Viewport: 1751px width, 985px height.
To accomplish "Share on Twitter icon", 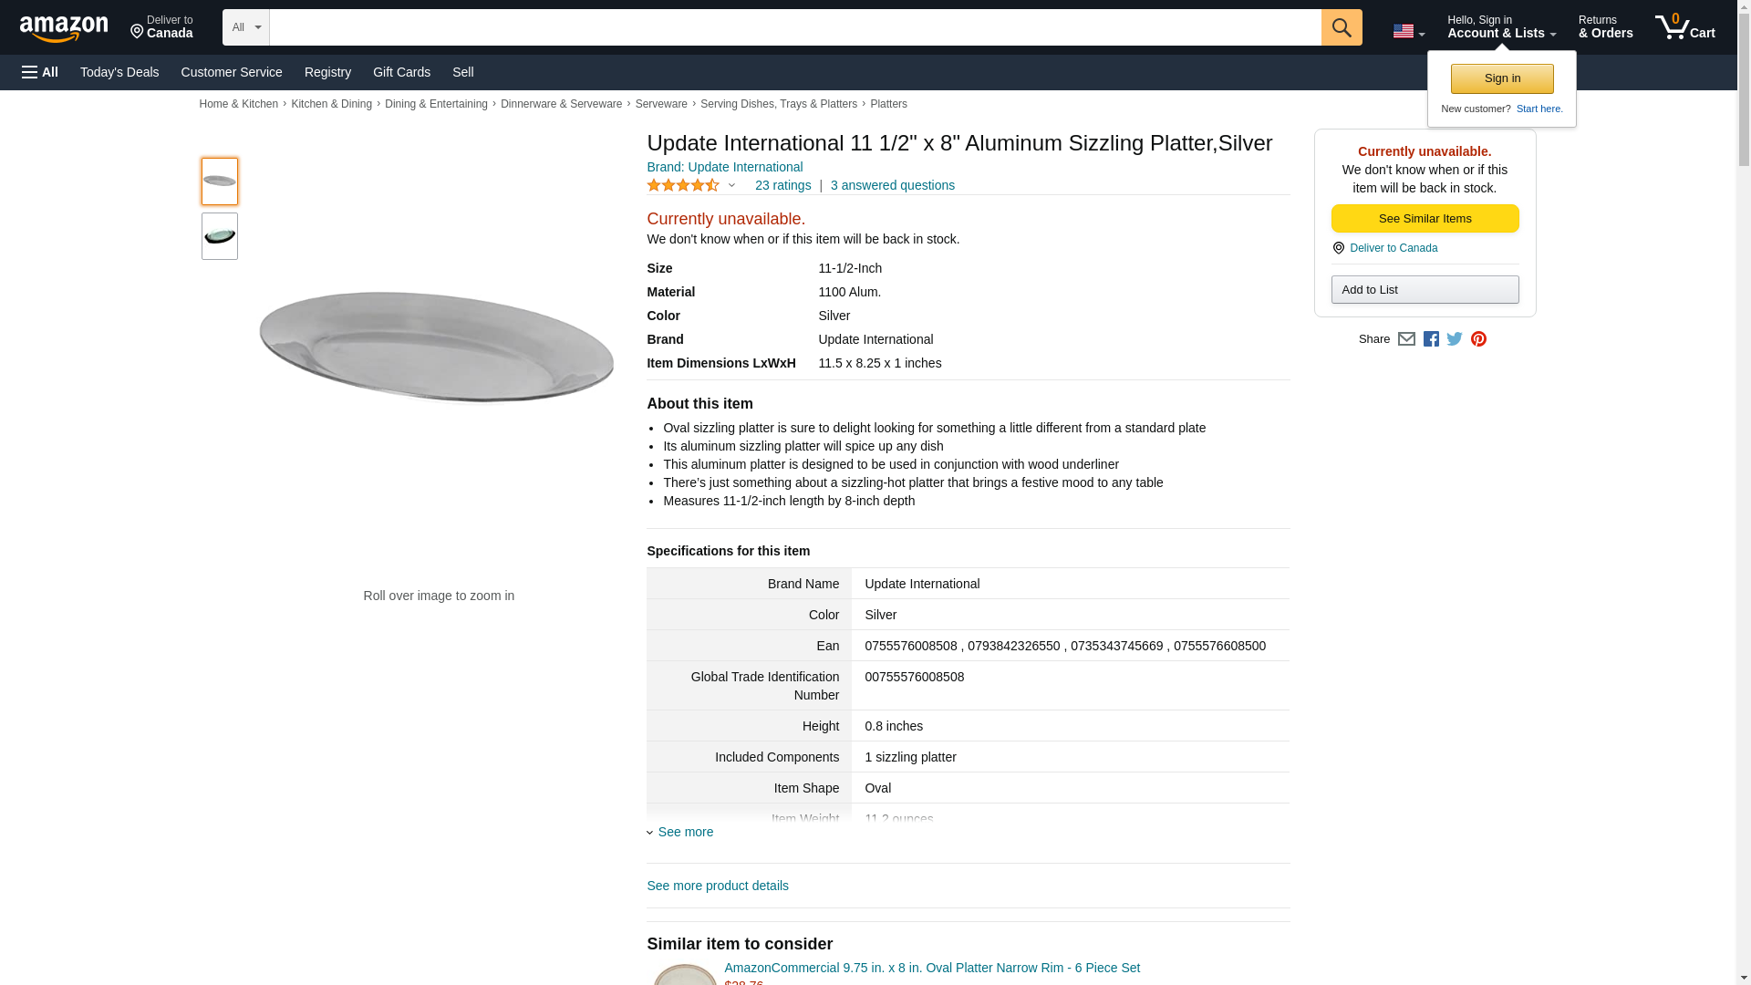I will [x=1455, y=339].
